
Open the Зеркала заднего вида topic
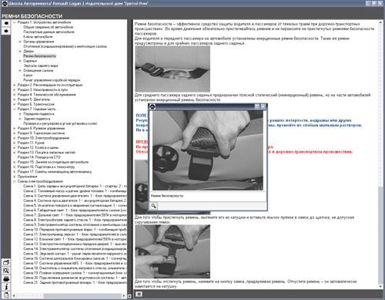[41, 66]
